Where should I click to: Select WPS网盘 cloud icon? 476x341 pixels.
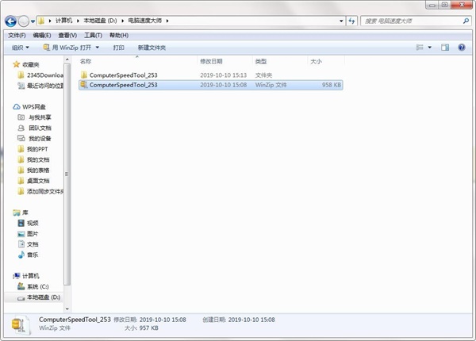[17, 107]
